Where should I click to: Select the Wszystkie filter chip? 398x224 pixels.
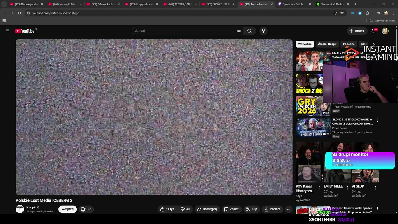(305, 44)
